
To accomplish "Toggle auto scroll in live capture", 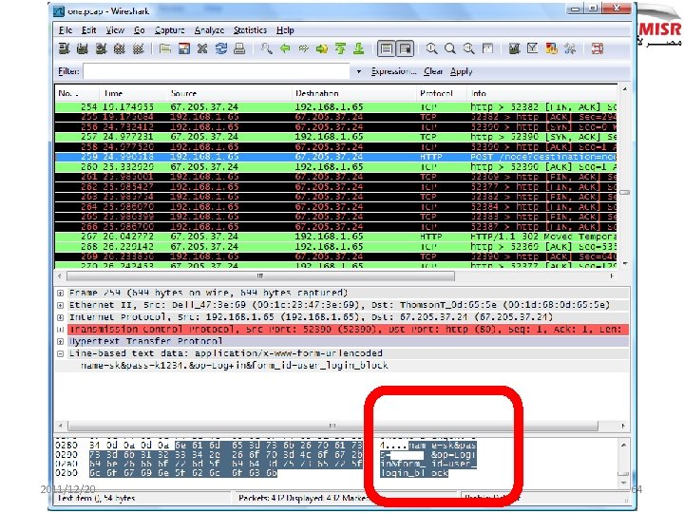I will point(406,48).
